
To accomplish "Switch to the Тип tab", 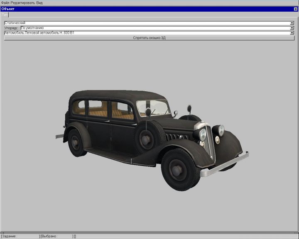I will pyautogui.click(x=5, y=15).
